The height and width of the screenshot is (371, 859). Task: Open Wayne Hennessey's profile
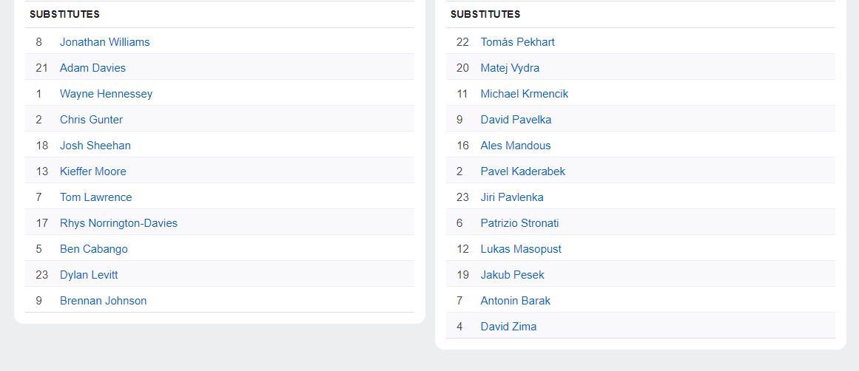pos(106,94)
